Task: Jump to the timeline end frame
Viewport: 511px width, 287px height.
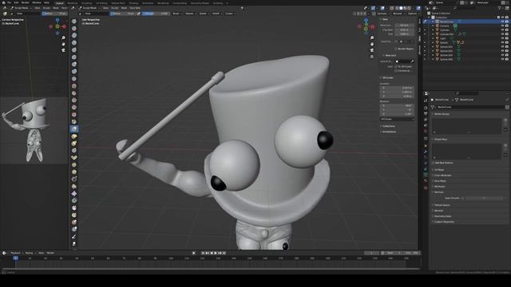Action: [x=224, y=253]
